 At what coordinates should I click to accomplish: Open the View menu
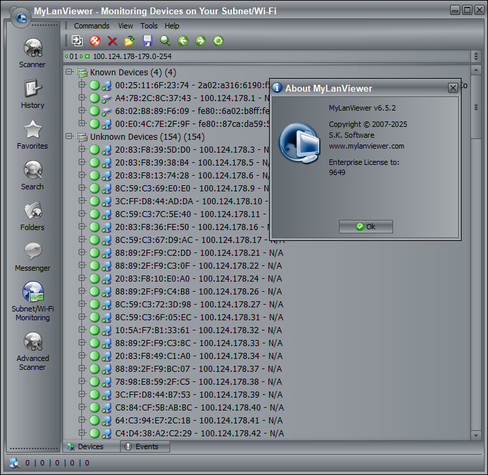click(125, 26)
